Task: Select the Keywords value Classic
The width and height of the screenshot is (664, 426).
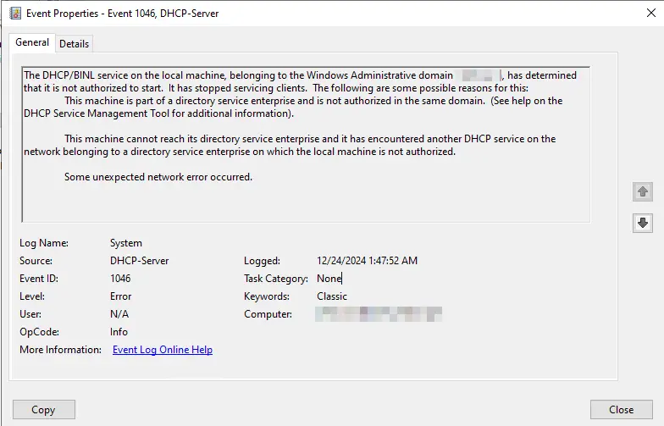Action: tap(332, 296)
